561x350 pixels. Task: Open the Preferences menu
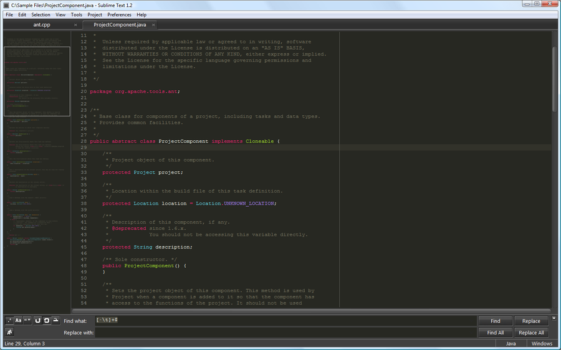coord(120,15)
